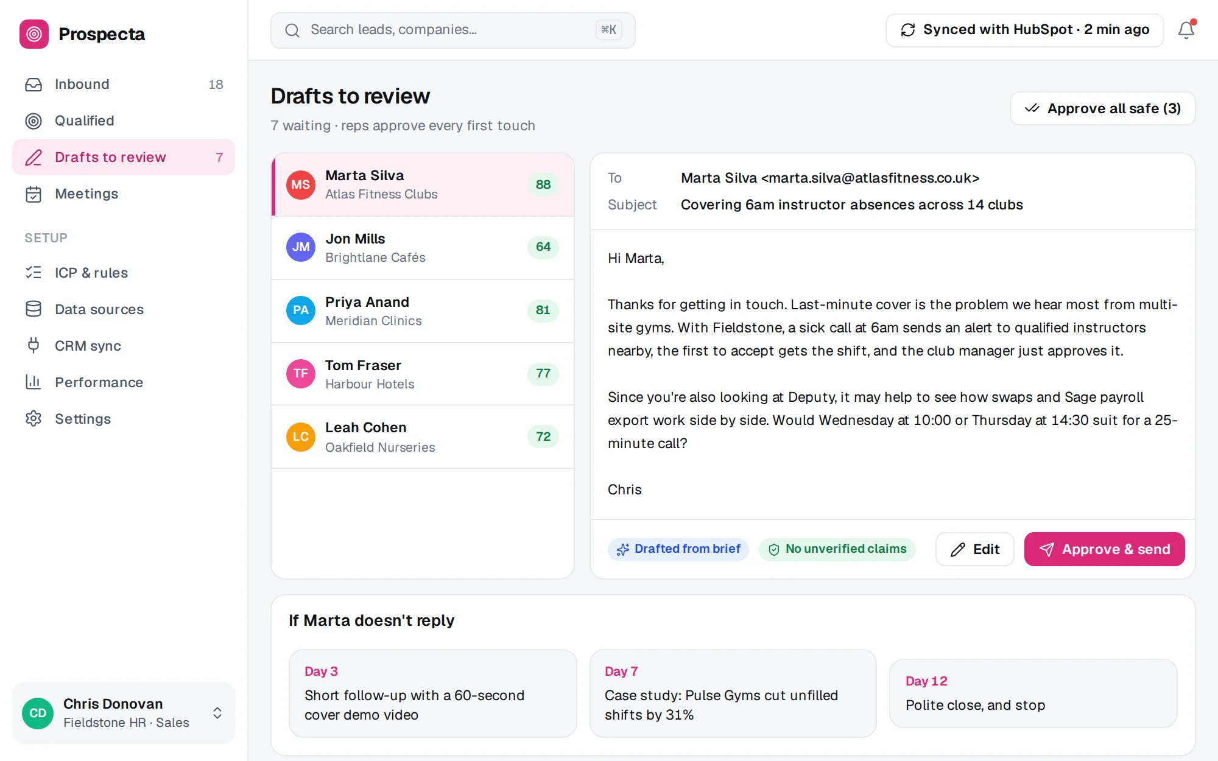The width and height of the screenshot is (1218, 761).
Task: Open Tom Fraser Harbour Hotels draft
Action: tap(423, 374)
